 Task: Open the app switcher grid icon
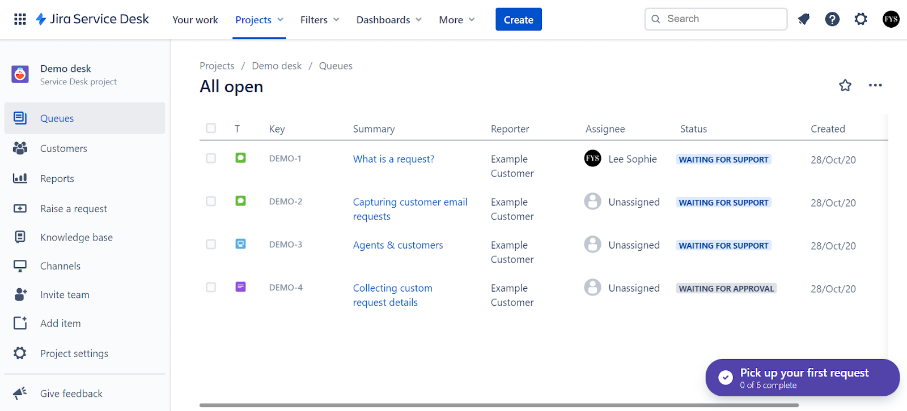[x=20, y=19]
